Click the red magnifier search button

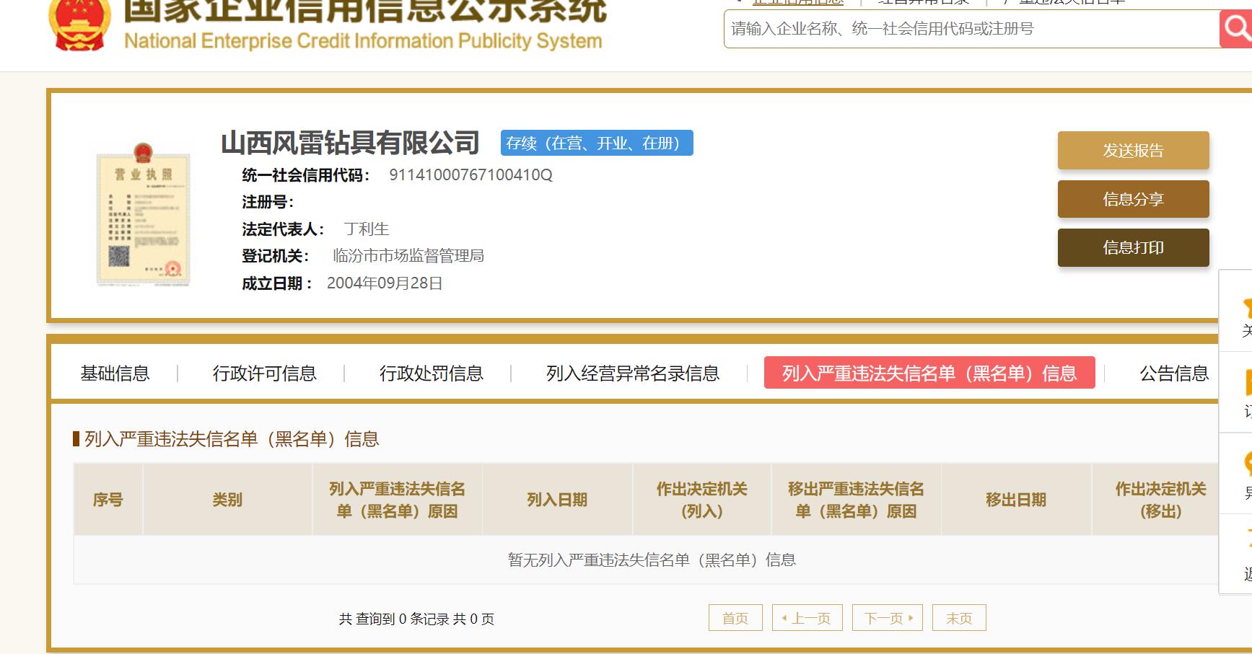click(x=1235, y=29)
